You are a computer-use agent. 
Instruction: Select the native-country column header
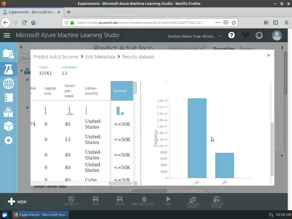point(92,91)
